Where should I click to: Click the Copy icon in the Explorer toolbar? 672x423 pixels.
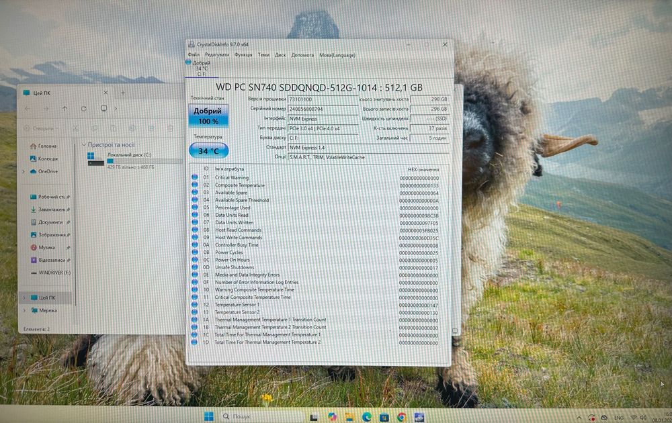click(x=94, y=128)
